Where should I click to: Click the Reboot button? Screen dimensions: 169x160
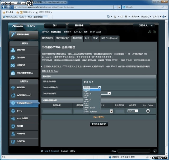pyautogui.click(x=79, y=26)
